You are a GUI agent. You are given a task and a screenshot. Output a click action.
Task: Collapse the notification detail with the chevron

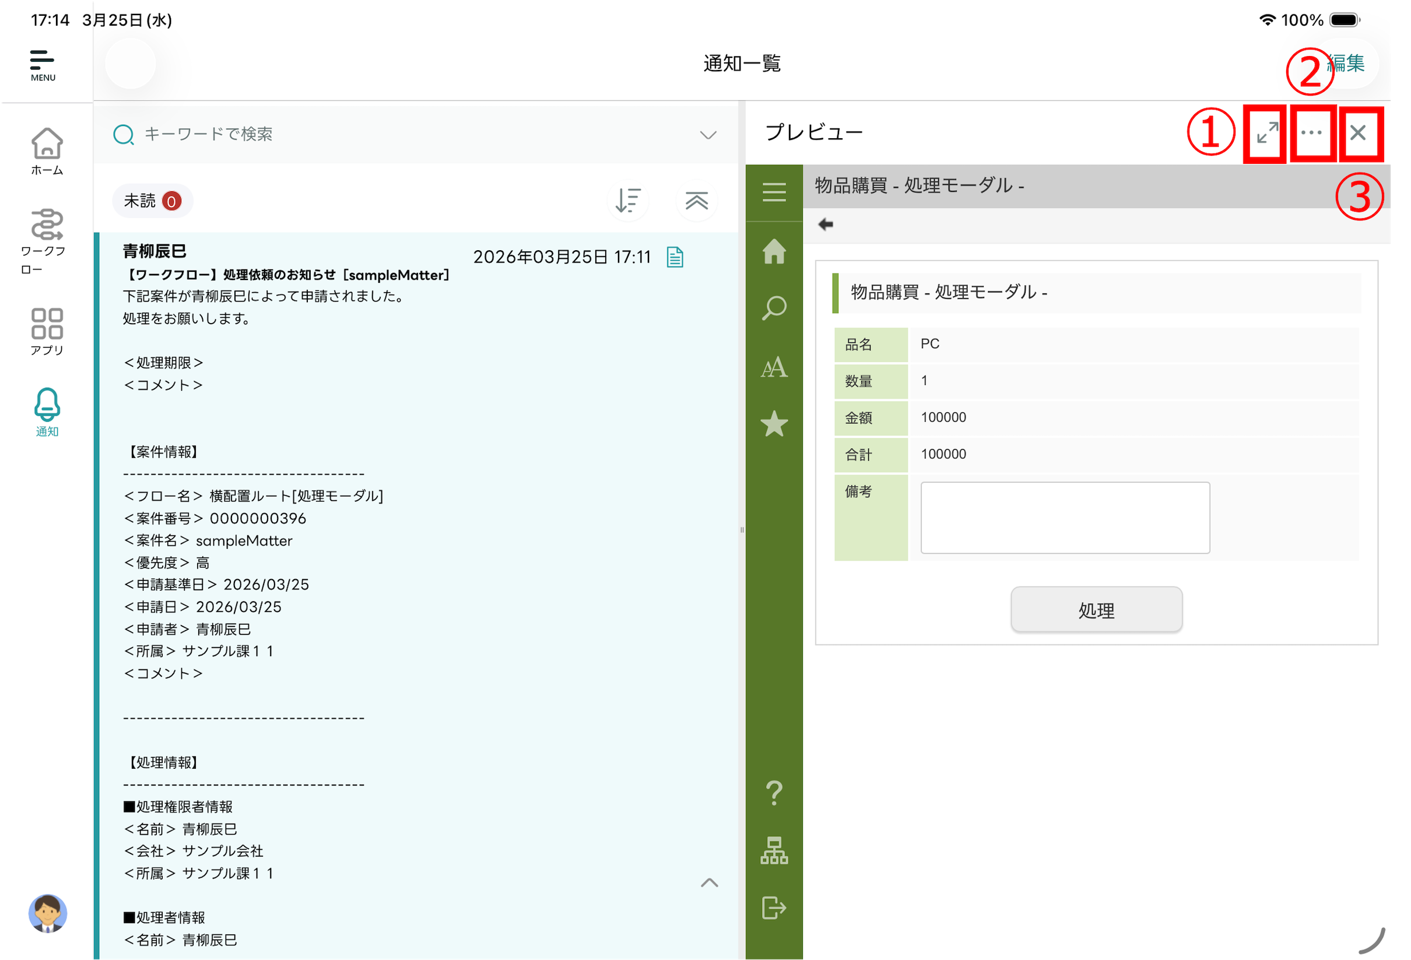pyautogui.click(x=708, y=884)
